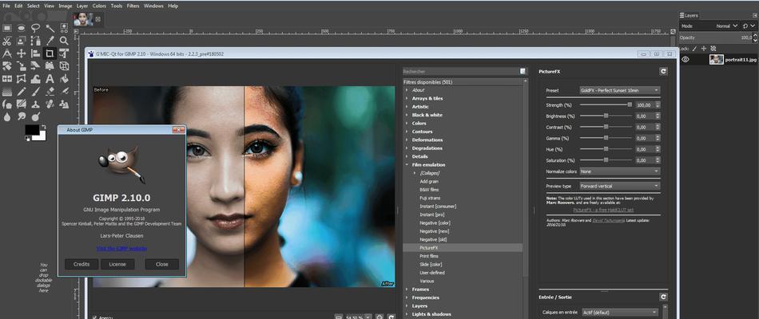Adjust the Saturation (%) slider

point(606,160)
